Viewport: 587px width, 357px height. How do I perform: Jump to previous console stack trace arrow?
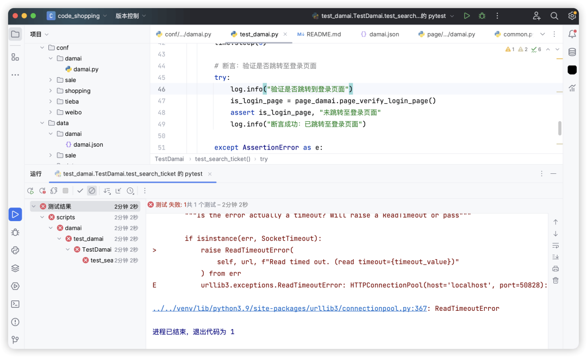(x=555, y=222)
